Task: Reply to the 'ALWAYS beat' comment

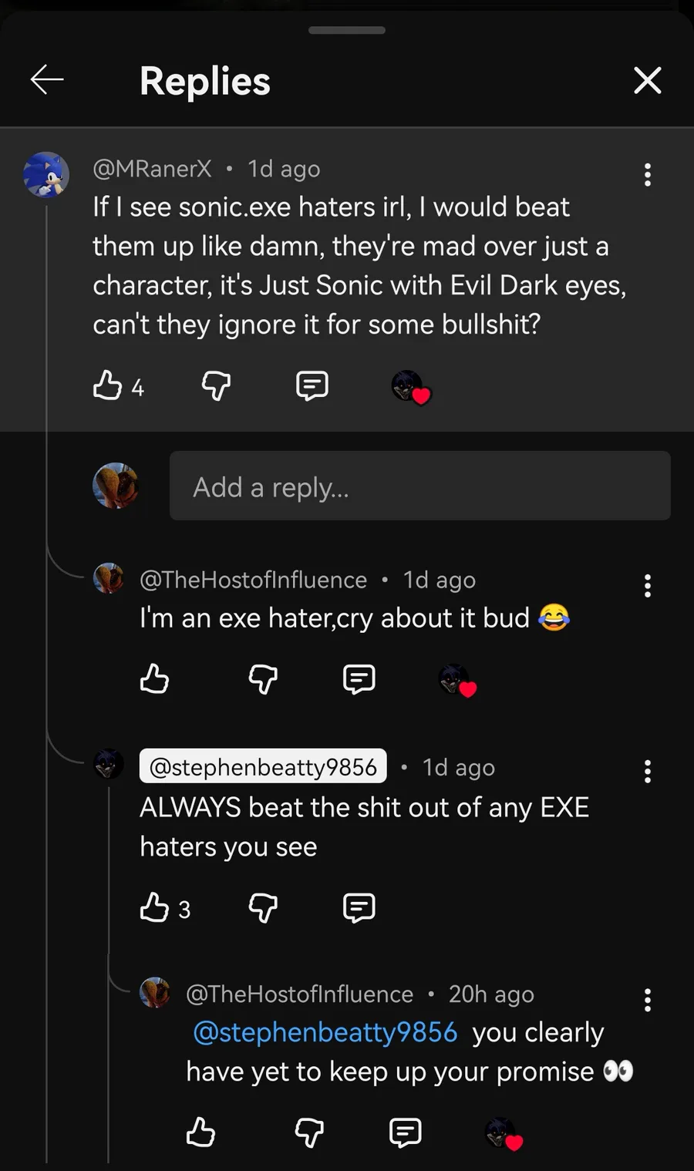Action: (x=359, y=907)
